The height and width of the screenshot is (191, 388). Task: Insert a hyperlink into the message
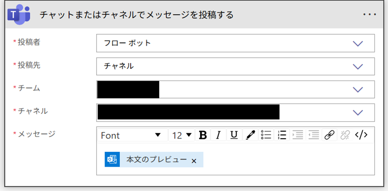[330, 135]
